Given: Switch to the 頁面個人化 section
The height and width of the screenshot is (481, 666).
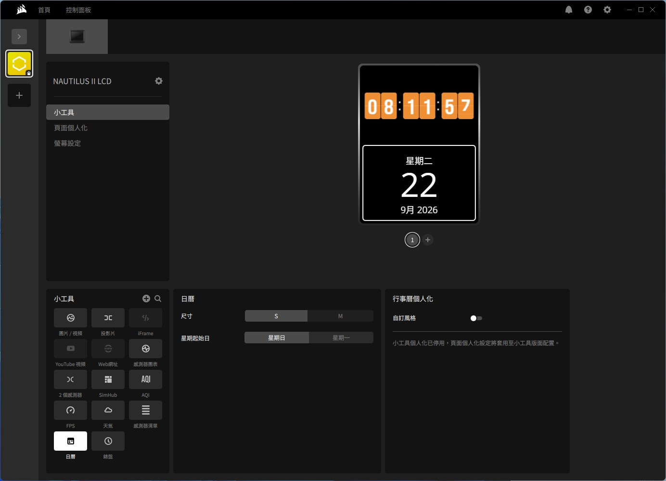Looking at the screenshot, I should (x=108, y=128).
